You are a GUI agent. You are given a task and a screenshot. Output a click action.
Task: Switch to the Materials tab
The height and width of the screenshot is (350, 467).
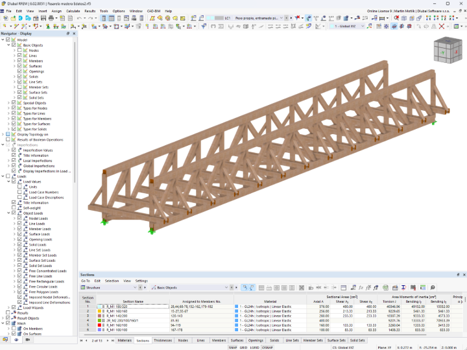tap(125, 340)
